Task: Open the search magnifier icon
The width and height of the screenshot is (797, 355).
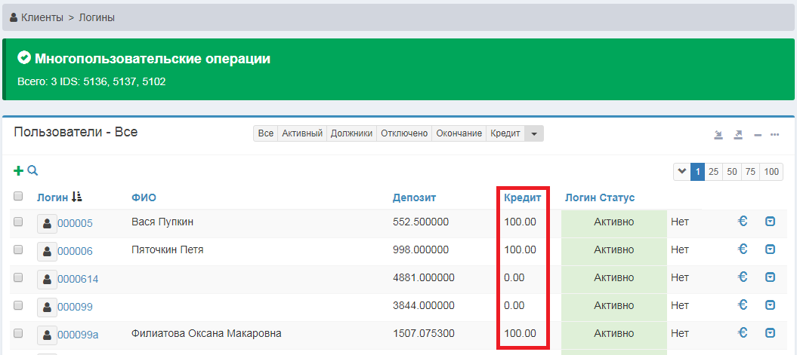Action: click(x=32, y=171)
